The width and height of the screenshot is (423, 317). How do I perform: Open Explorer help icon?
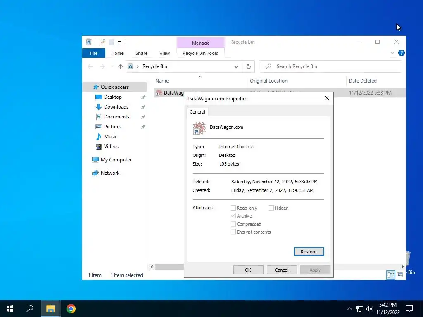[401, 53]
